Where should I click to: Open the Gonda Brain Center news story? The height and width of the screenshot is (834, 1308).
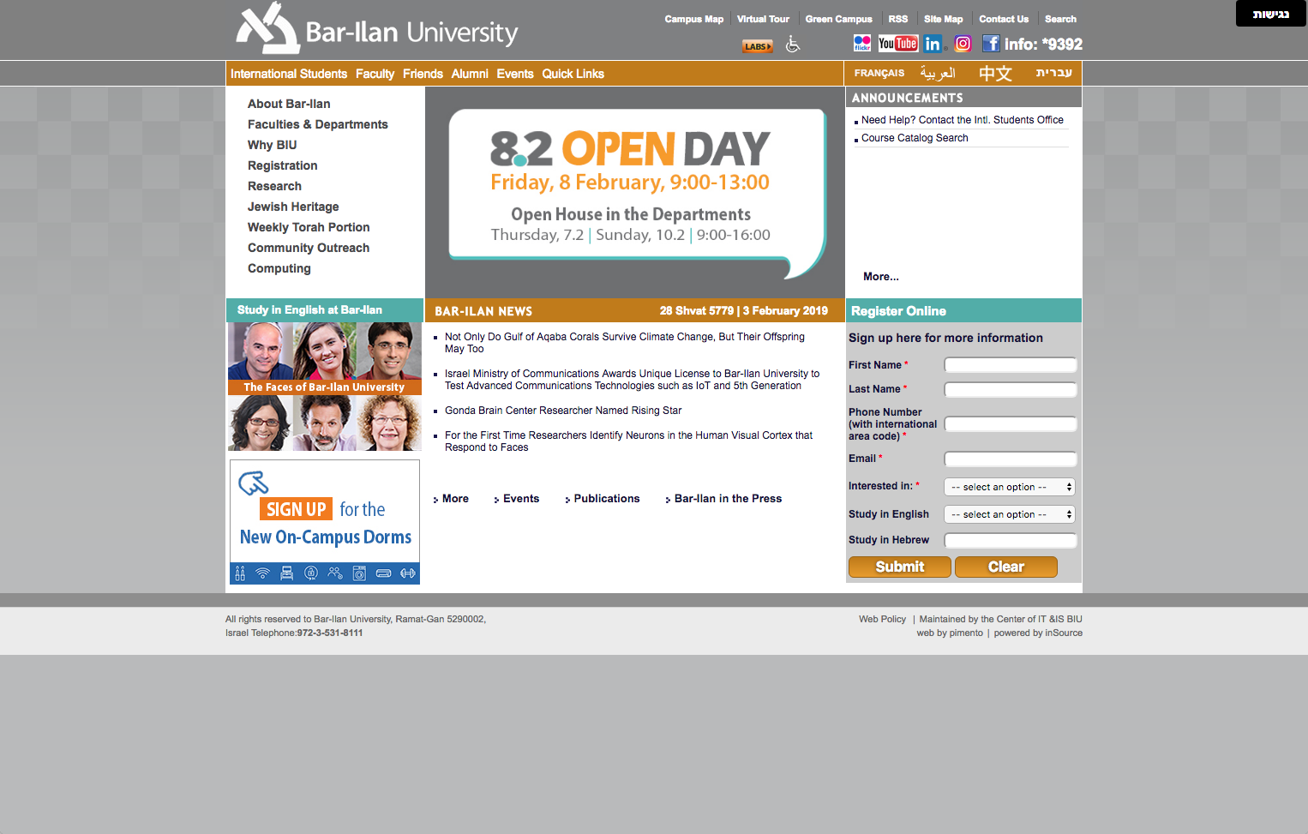click(x=563, y=411)
